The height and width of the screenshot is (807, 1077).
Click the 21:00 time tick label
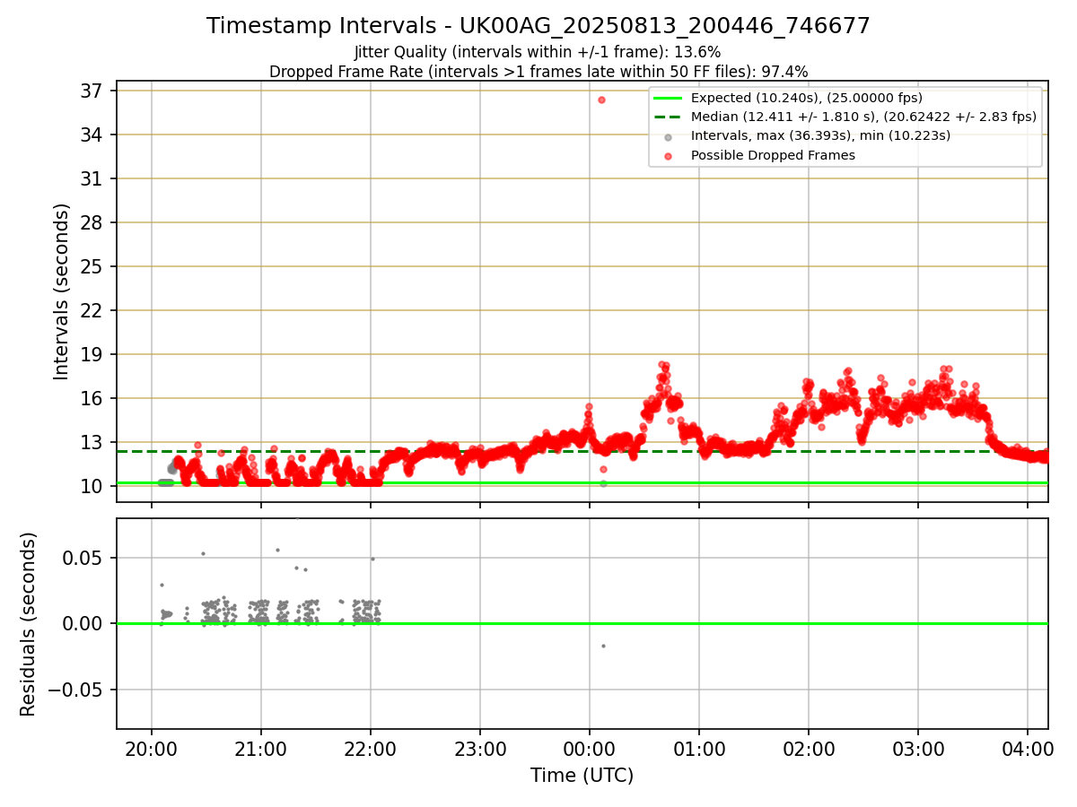coord(260,749)
